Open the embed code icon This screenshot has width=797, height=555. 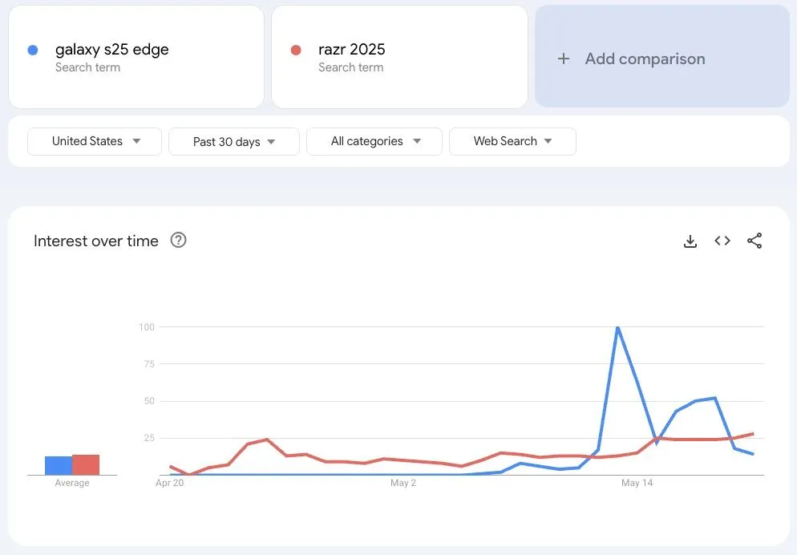click(722, 241)
